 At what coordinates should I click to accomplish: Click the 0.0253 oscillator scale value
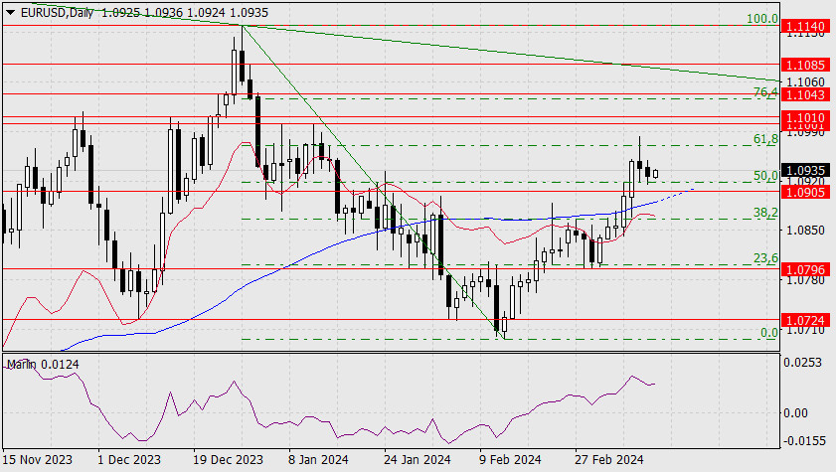click(802, 363)
